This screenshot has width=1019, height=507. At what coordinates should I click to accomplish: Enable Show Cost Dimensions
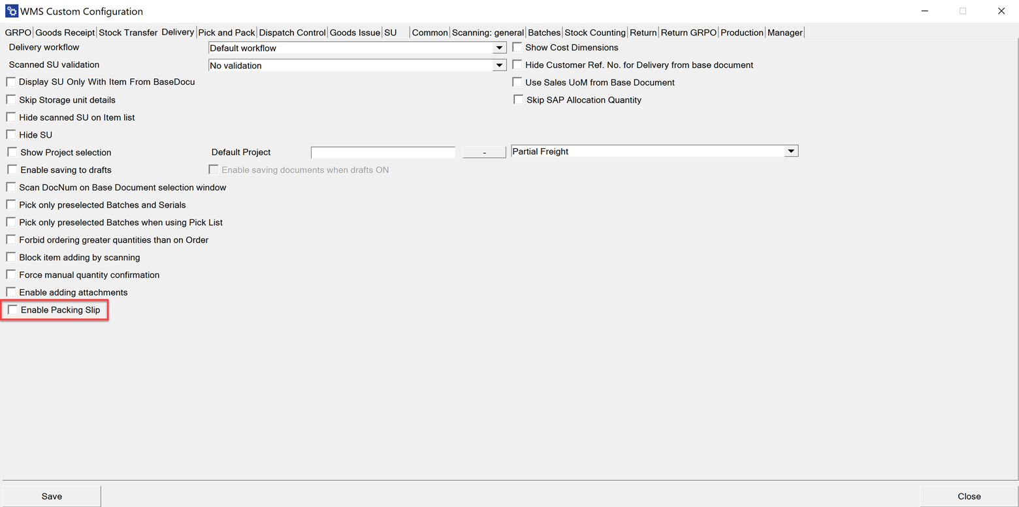point(517,46)
